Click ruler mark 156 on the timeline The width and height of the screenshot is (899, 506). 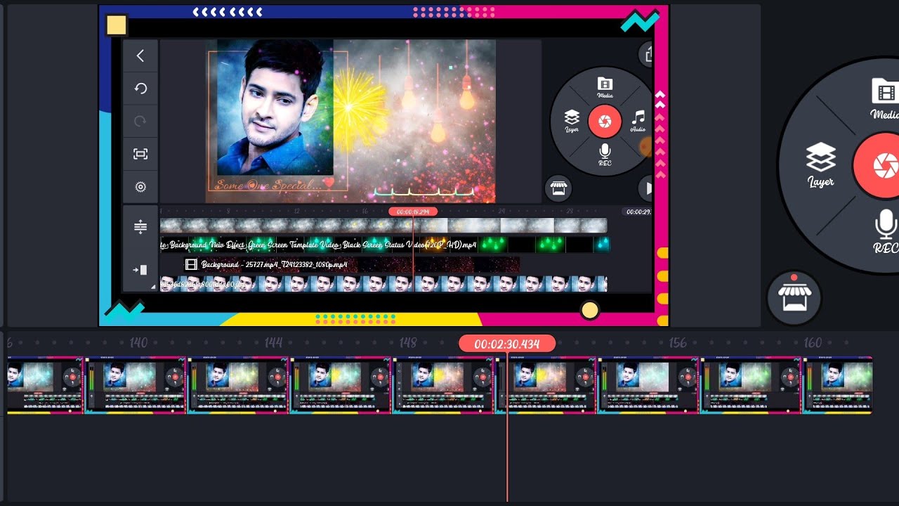(x=678, y=343)
